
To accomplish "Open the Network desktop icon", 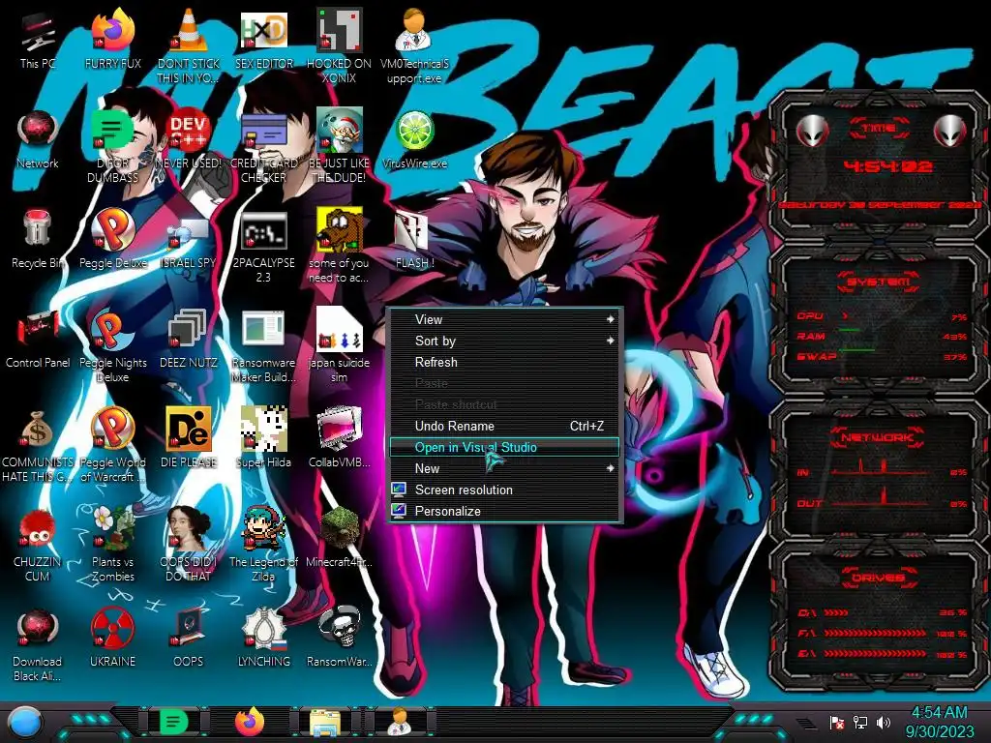I will 38,139.
